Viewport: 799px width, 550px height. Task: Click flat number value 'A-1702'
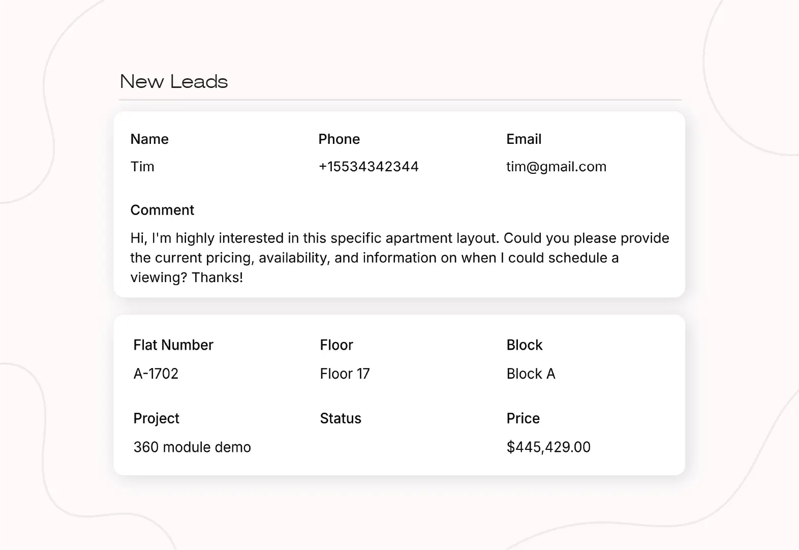pyautogui.click(x=156, y=374)
